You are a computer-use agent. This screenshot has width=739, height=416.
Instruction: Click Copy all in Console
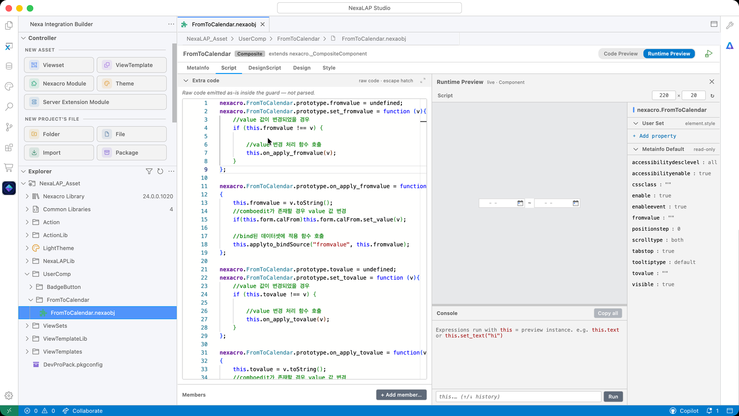[608, 313]
